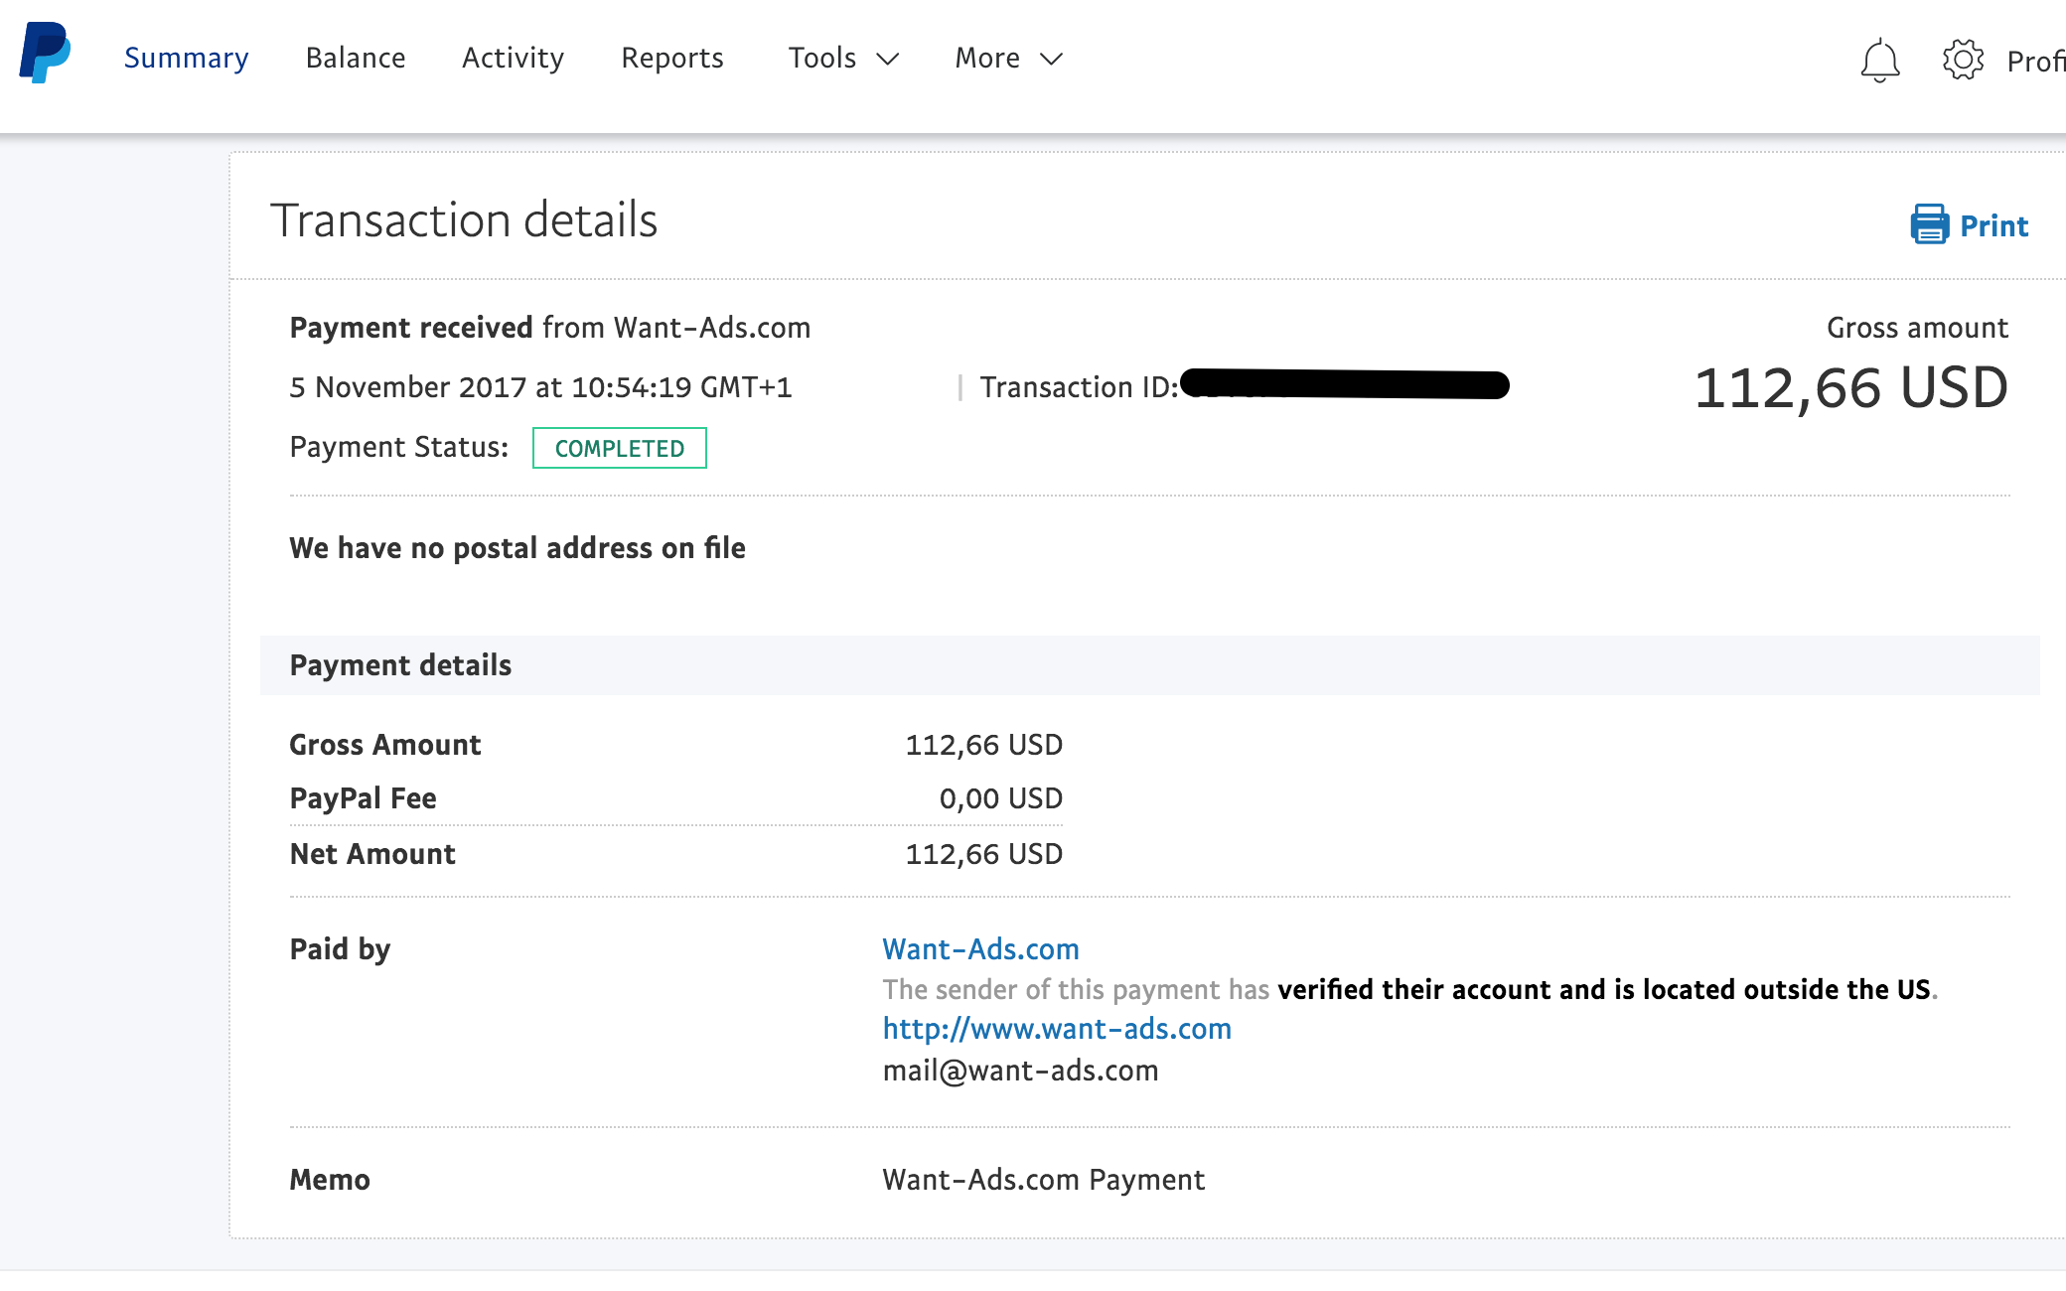Viewport: 2066px width, 1291px height.
Task: Open the Reports section
Action: [671, 58]
